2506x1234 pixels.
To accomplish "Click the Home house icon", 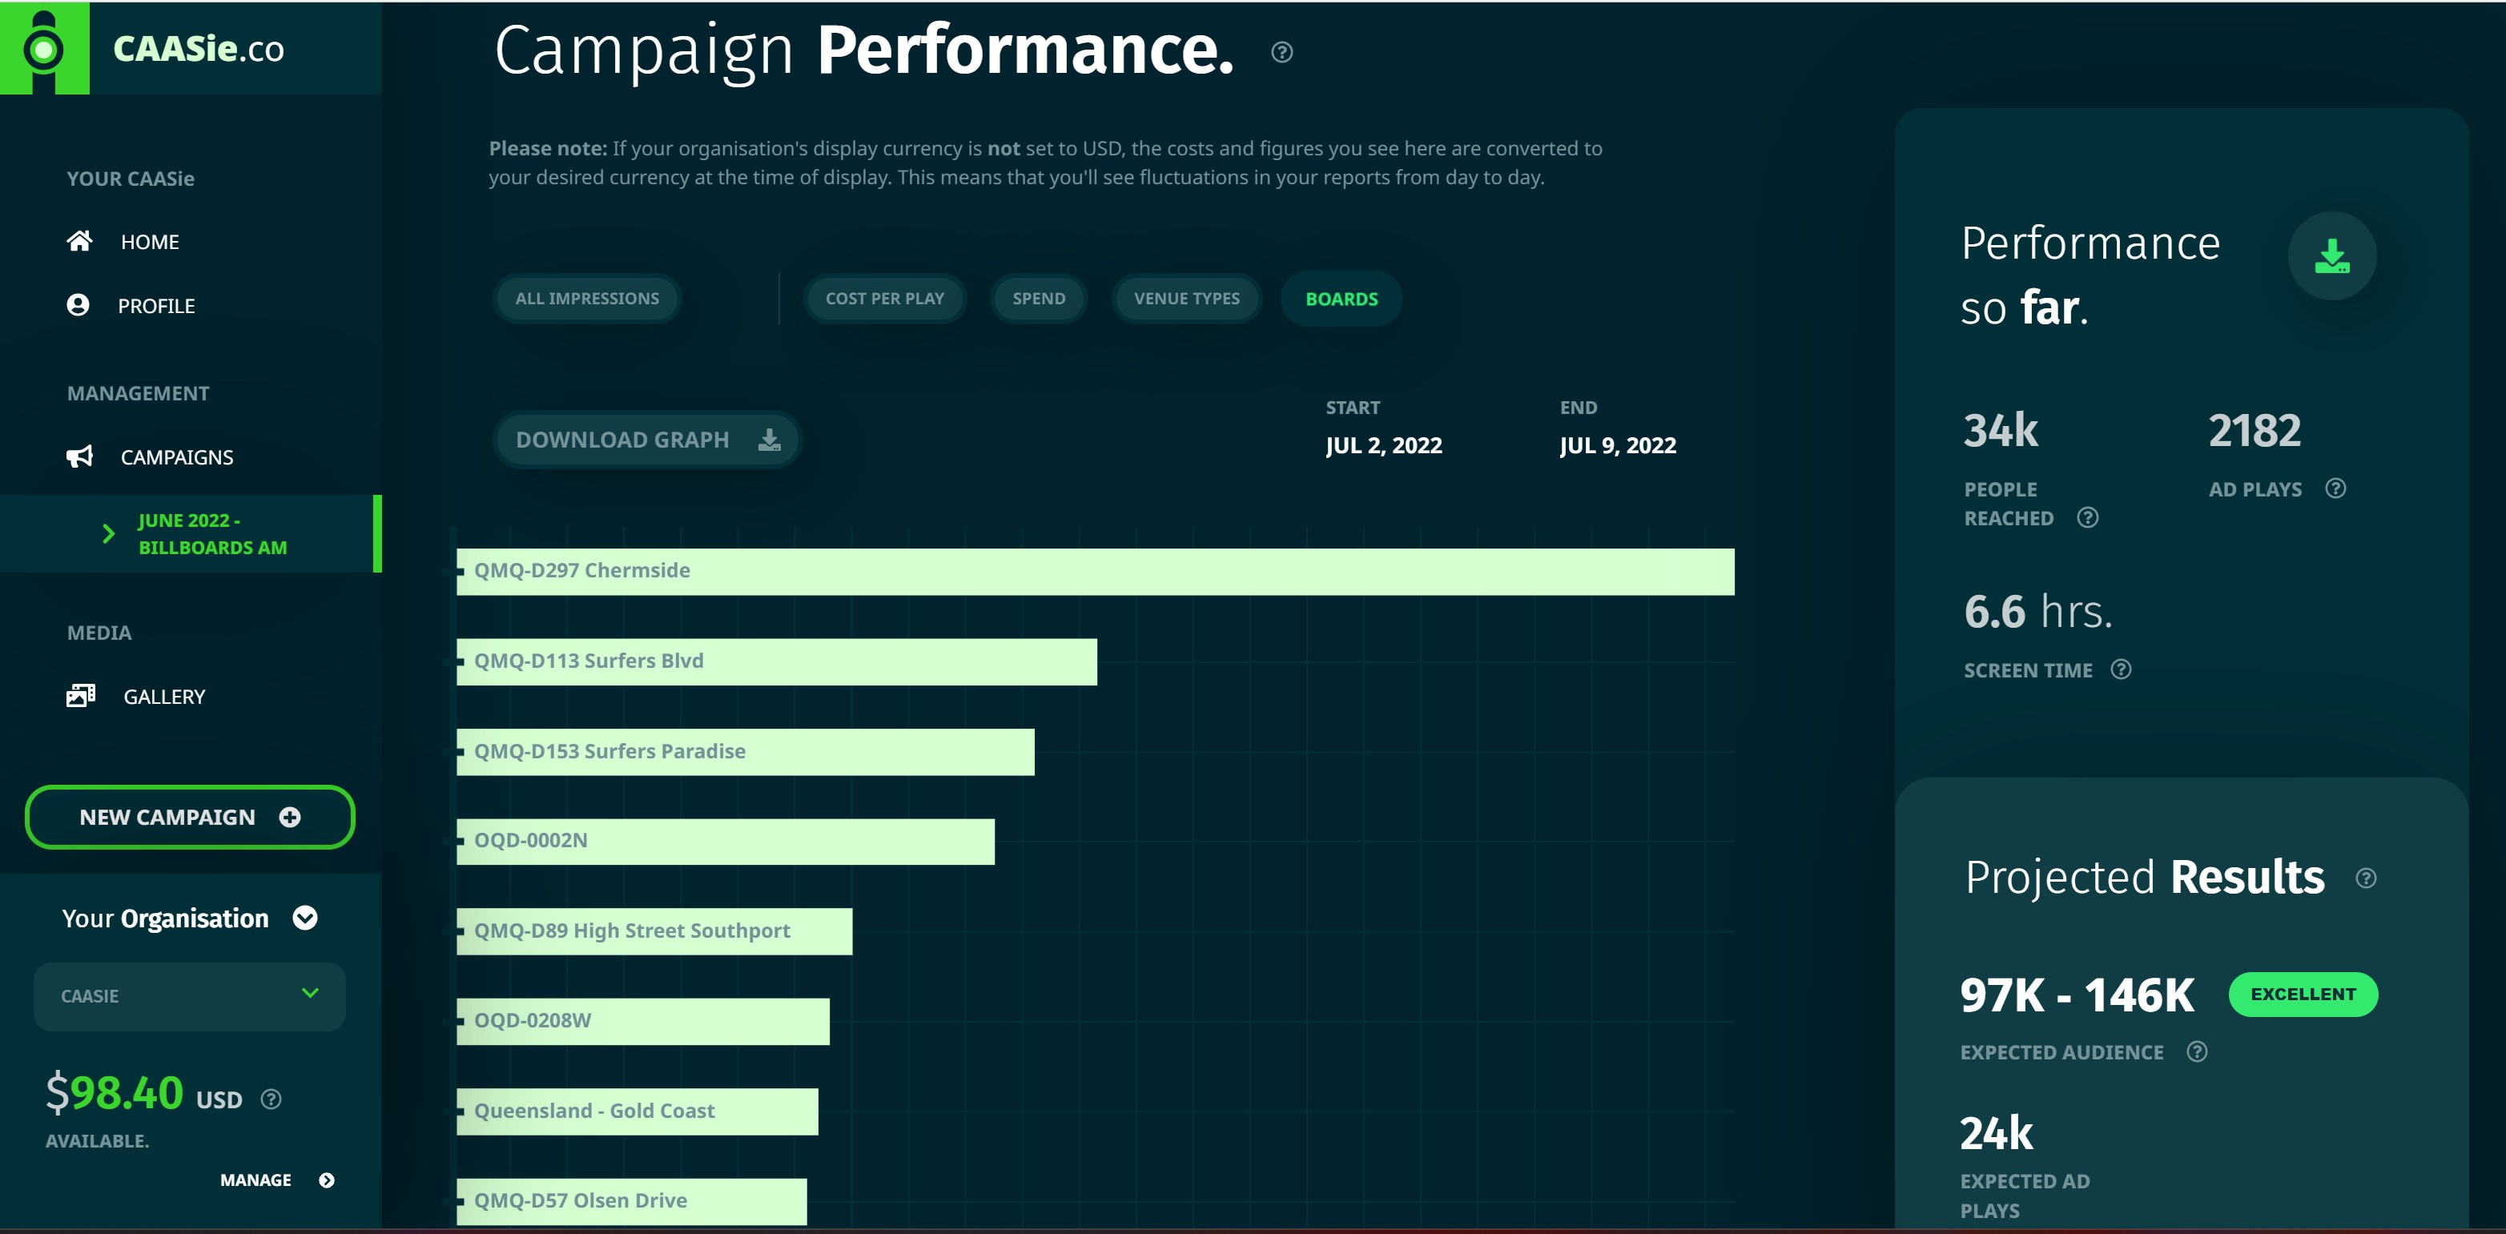I will coord(80,241).
